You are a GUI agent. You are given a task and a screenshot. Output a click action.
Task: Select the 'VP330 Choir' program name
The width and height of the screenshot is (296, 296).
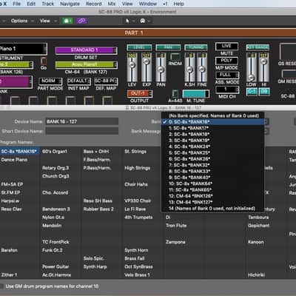point(138,201)
